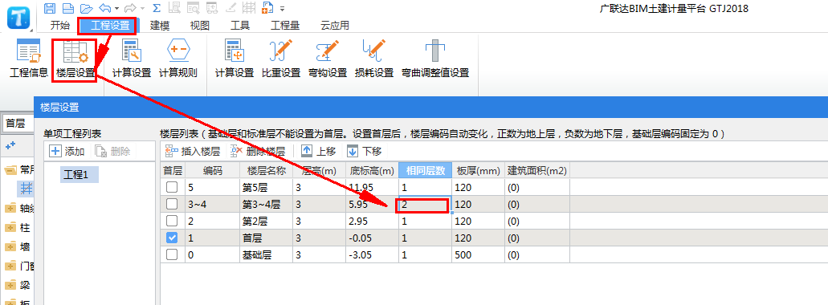Open 损耗设置 from the ribbon
Screen dimensions: 828x305
click(374, 59)
